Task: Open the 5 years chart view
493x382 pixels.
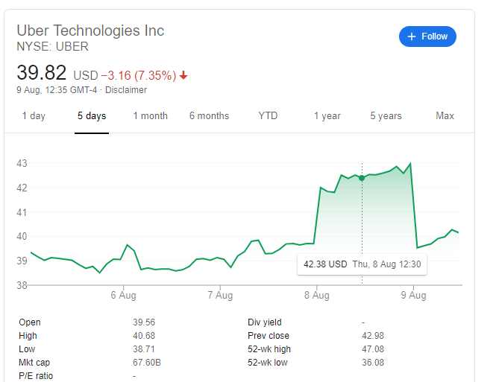Action: coord(386,116)
